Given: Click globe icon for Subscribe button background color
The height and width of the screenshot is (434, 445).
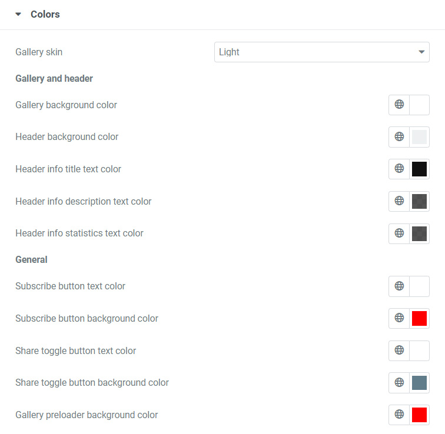Looking at the screenshot, I should pyautogui.click(x=399, y=318).
